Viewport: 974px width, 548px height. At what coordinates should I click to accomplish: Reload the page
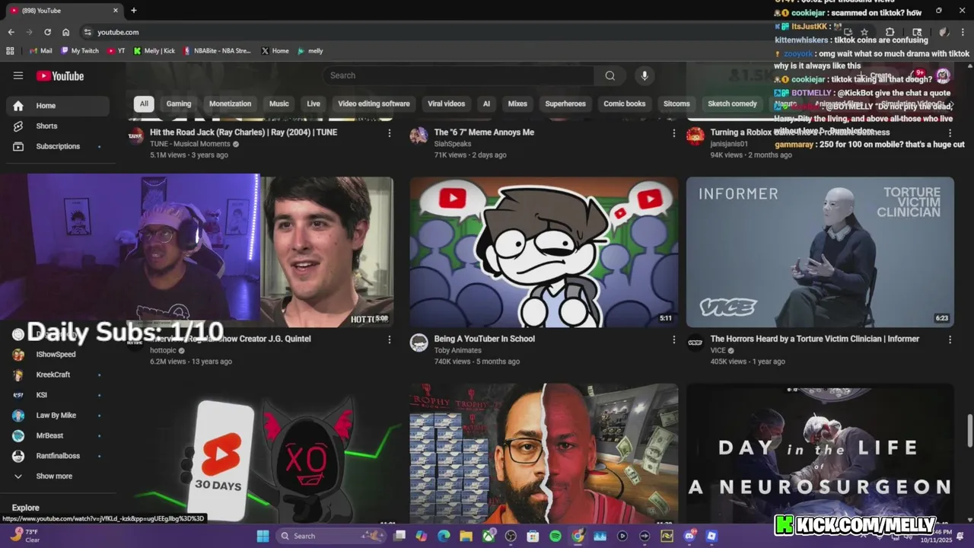point(47,32)
